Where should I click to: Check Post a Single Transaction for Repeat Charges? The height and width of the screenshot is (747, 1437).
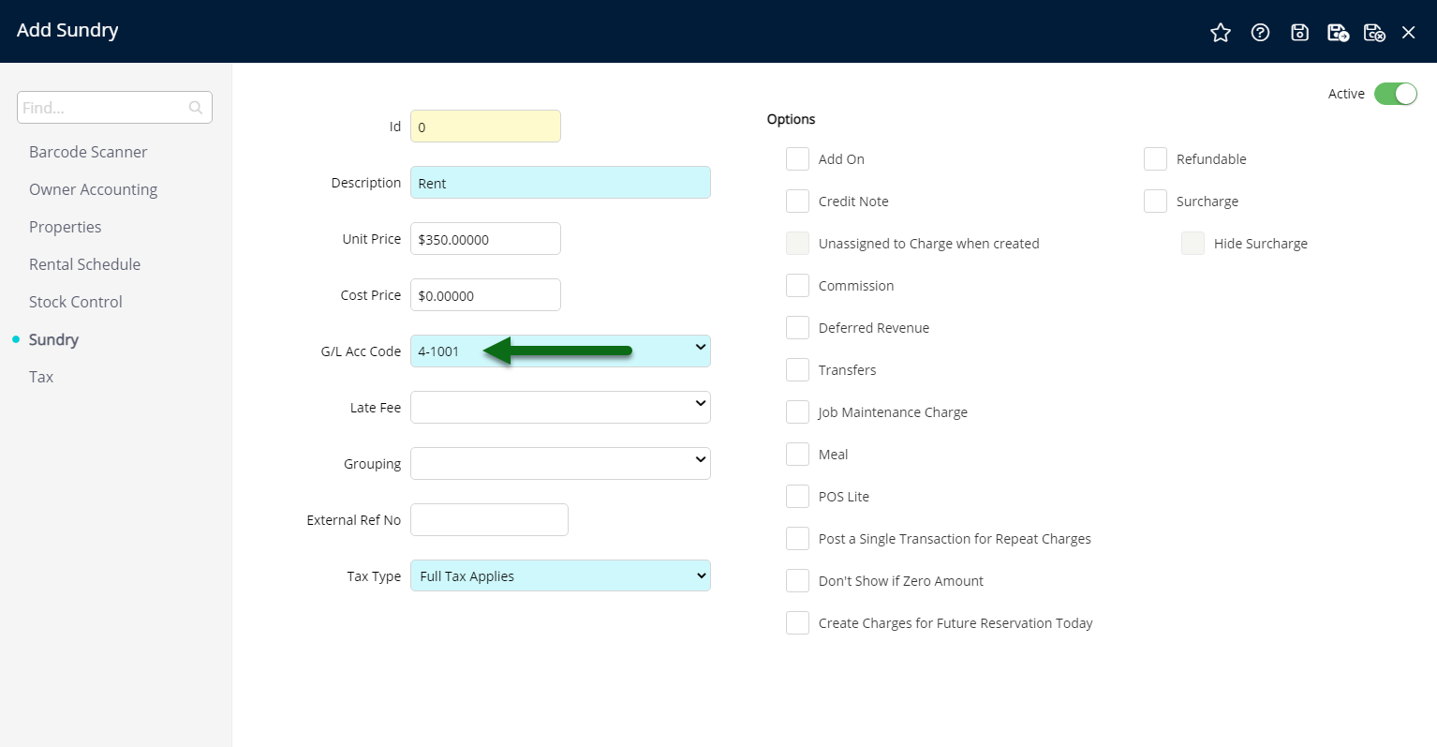(x=797, y=538)
